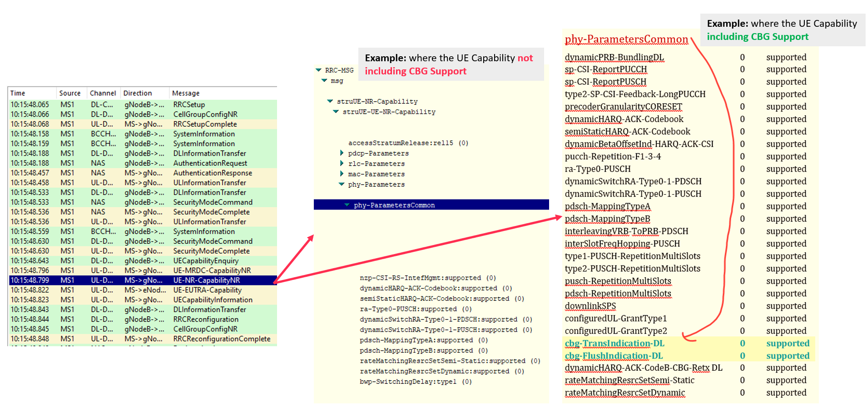Select the RRCSetup message row
Image resolution: width=867 pixels, height=412 pixels.
[x=143, y=104]
